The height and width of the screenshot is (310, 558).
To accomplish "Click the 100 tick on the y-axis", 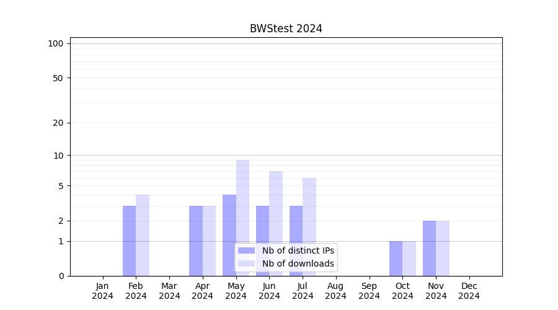I will 56,43.
